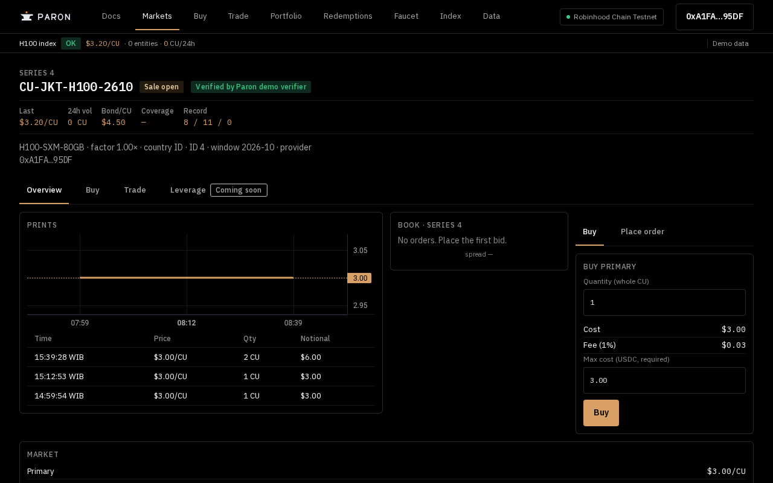This screenshot has width=773, height=483.
Task: Click the Quantity input field
Action: click(x=664, y=302)
